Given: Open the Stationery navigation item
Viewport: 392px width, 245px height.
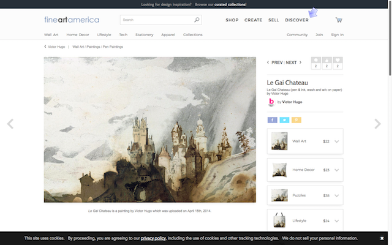Looking at the screenshot, I should click(145, 35).
